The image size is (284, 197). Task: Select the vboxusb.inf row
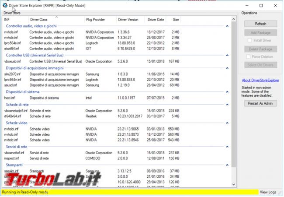point(92,61)
